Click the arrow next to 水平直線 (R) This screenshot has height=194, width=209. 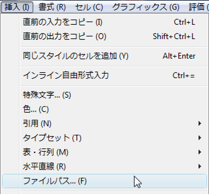pyautogui.click(x=200, y=166)
